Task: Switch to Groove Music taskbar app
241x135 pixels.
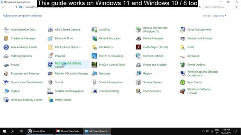Action: 40,131
